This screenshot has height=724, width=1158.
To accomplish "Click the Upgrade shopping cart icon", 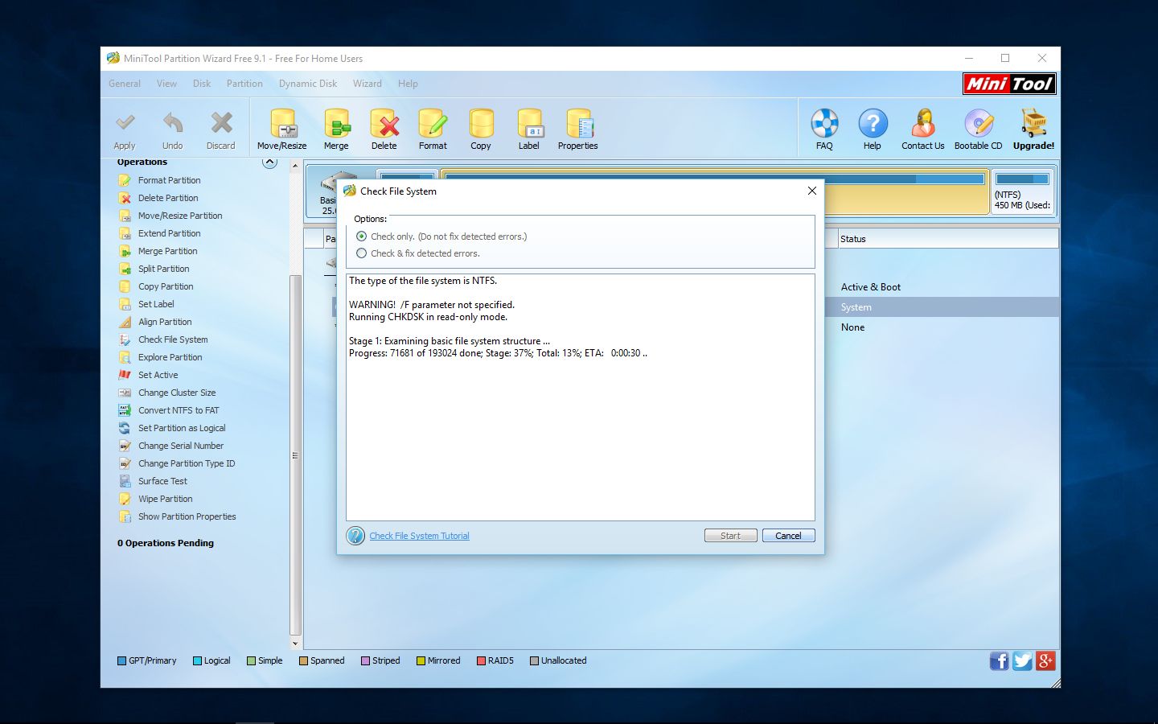I will pos(1033,124).
